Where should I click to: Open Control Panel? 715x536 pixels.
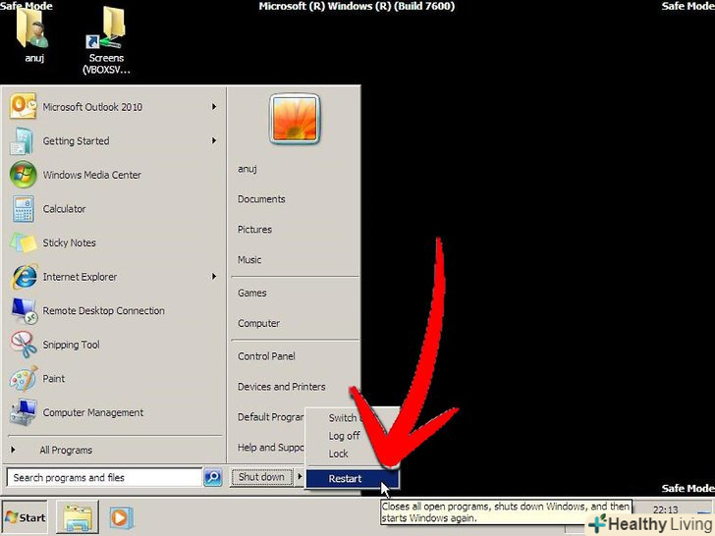click(x=266, y=356)
